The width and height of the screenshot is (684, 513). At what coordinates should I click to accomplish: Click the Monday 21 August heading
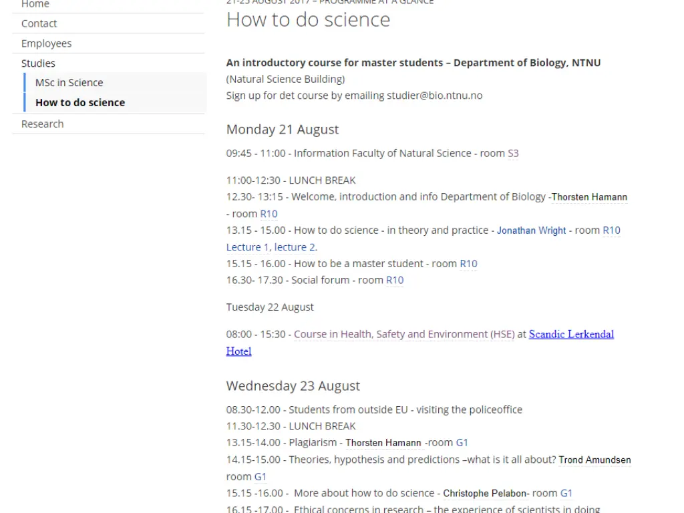[283, 130]
